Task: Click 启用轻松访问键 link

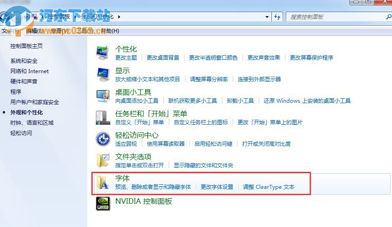Action: pyautogui.click(x=213, y=144)
